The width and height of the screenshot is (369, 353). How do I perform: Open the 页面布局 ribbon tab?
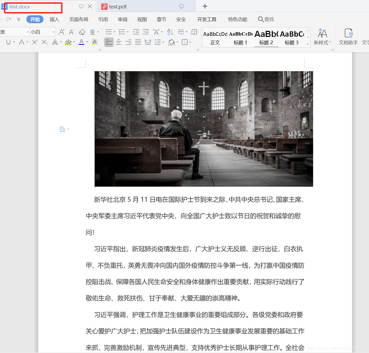(x=79, y=19)
